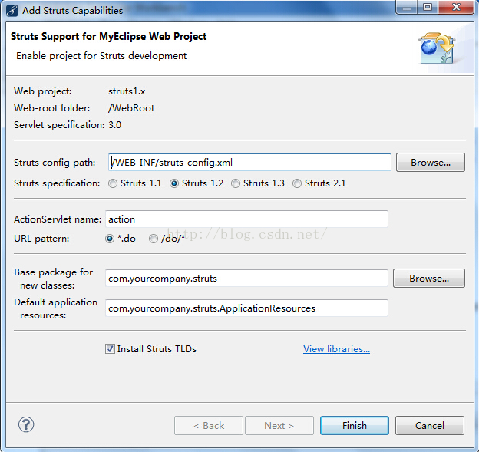Click the Struts specification label
The height and width of the screenshot is (452, 479).
point(57,183)
